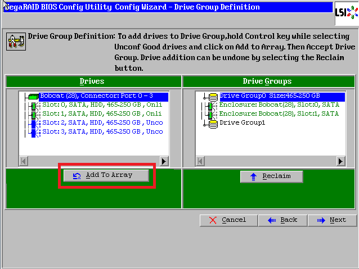Click the drive icon for Slot: 0
Viewport: 359px width, 269px height.
(x=34, y=106)
